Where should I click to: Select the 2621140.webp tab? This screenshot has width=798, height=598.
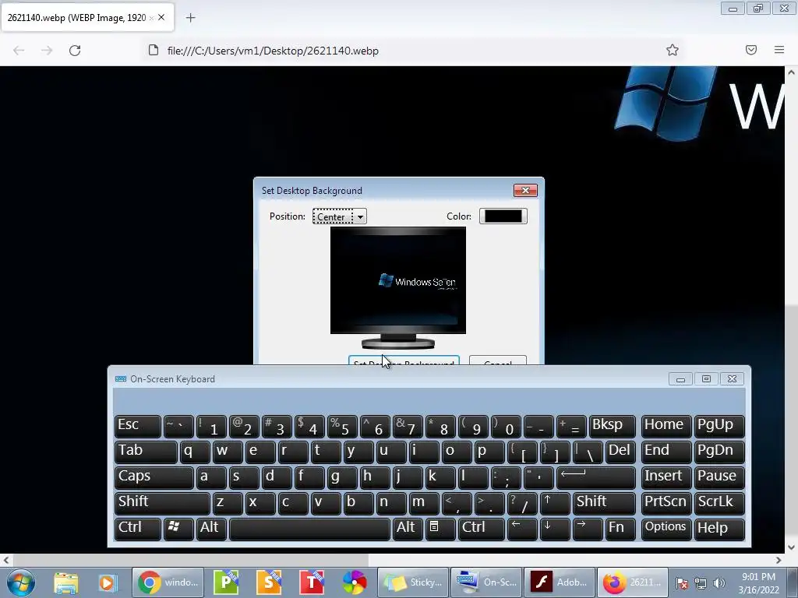point(87,17)
